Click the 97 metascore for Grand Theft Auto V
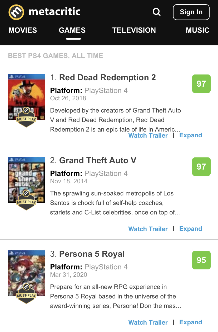The width and height of the screenshot is (218, 332). pos(201,167)
